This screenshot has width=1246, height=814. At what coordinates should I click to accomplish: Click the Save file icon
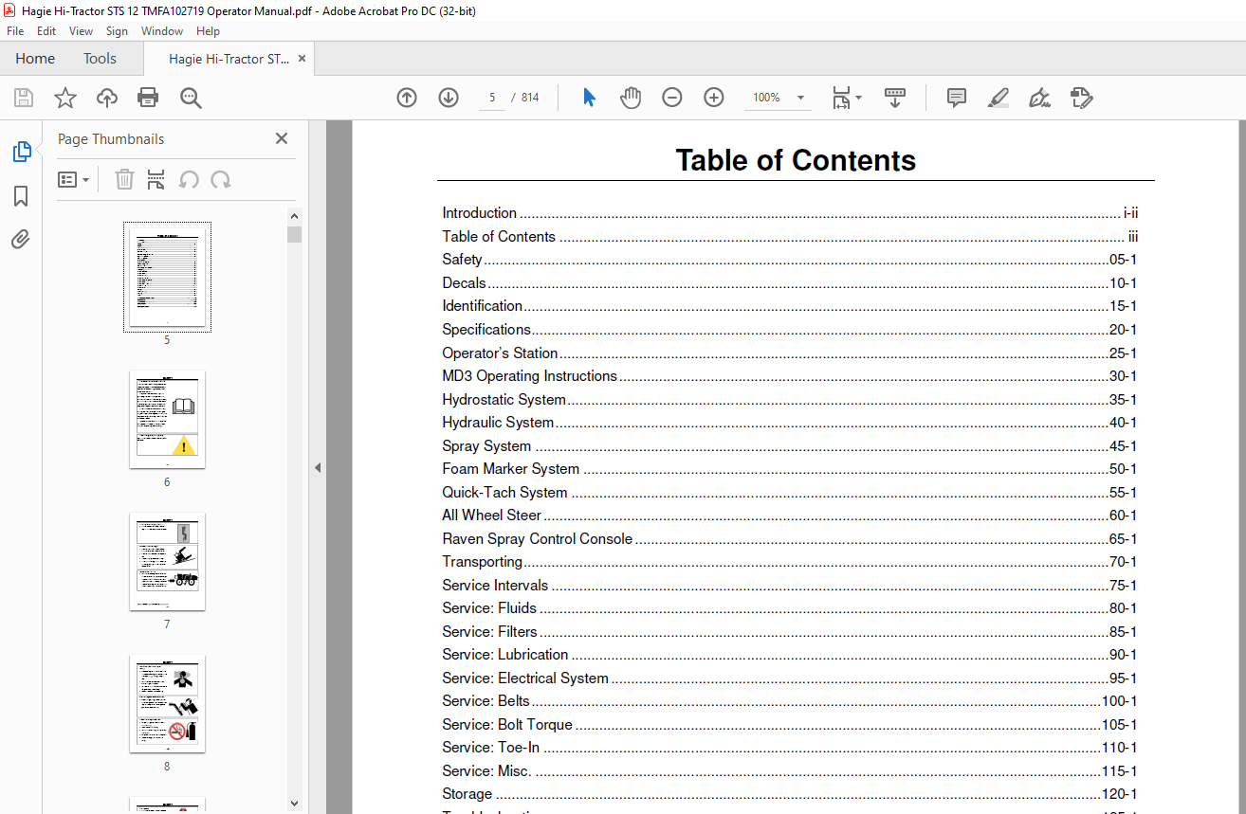pyautogui.click(x=24, y=98)
